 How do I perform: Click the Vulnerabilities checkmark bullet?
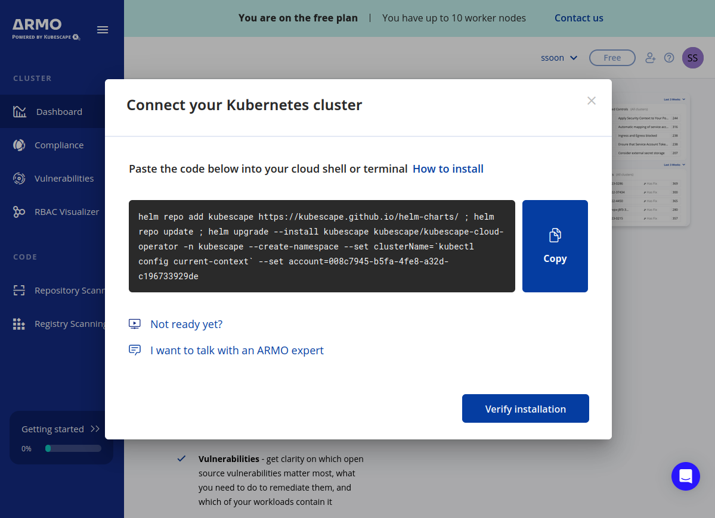pyautogui.click(x=181, y=458)
